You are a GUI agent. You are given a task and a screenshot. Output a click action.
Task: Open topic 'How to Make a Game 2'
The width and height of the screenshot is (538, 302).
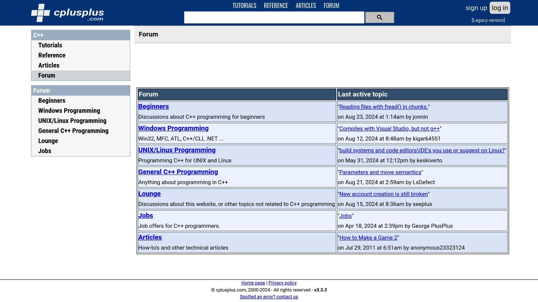point(368,238)
